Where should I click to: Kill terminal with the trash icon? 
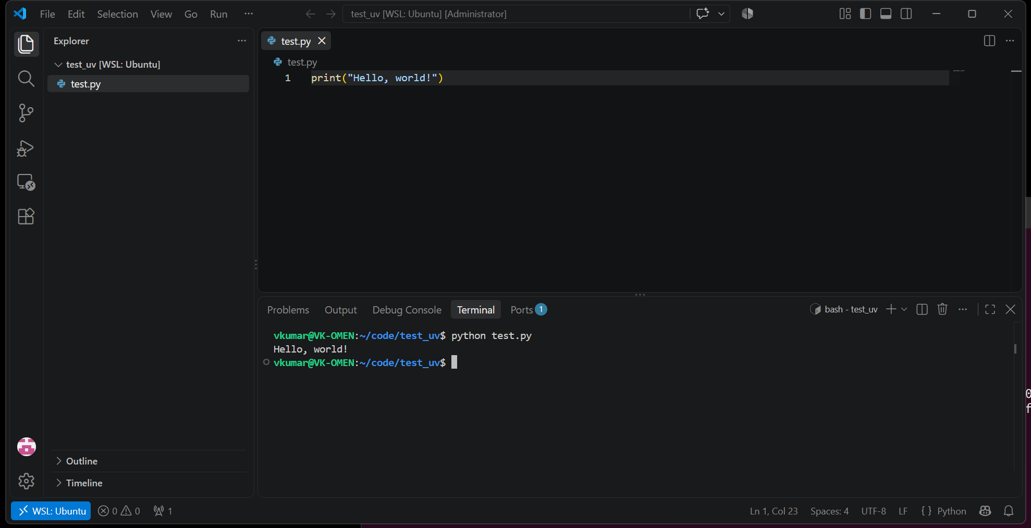pyautogui.click(x=942, y=309)
